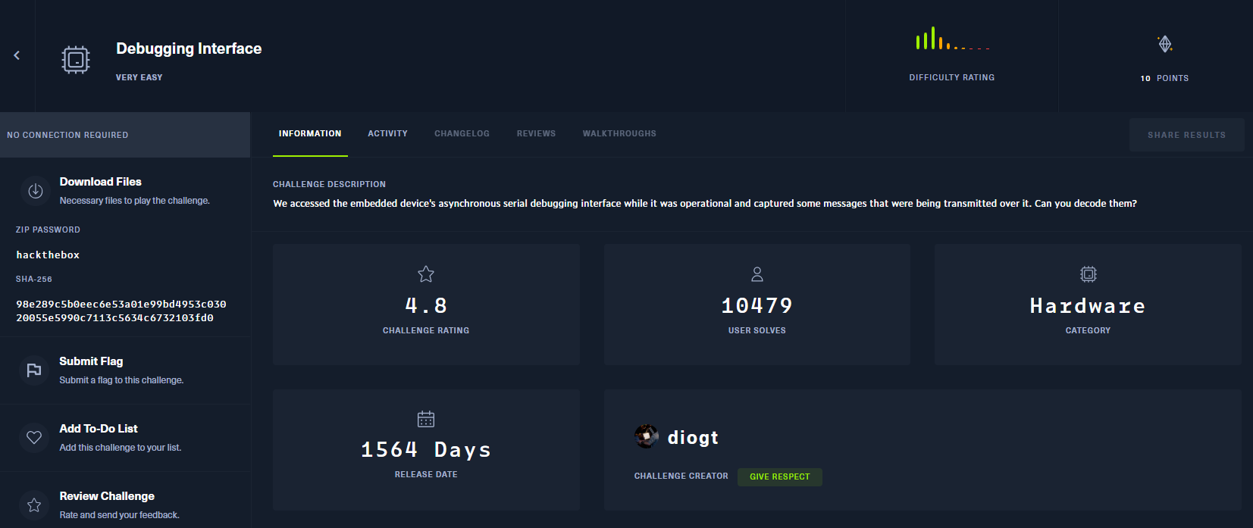This screenshot has width=1253, height=528.
Task: Click the Share Results button
Action: point(1186,135)
